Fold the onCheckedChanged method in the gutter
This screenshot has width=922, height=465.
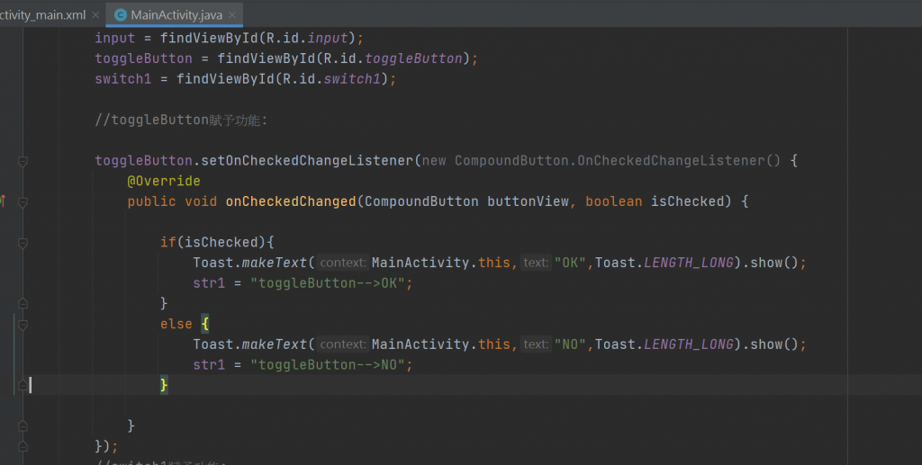pyautogui.click(x=23, y=202)
